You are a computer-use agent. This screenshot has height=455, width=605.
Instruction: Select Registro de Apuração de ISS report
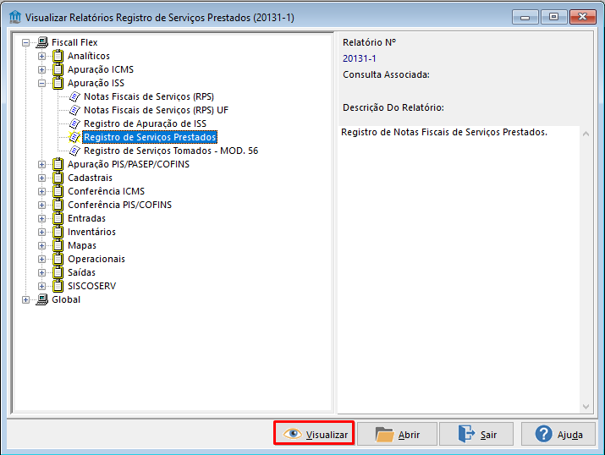click(145, 123)
